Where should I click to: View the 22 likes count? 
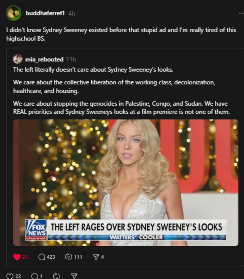pyautogui.click(x=18, y=276)
